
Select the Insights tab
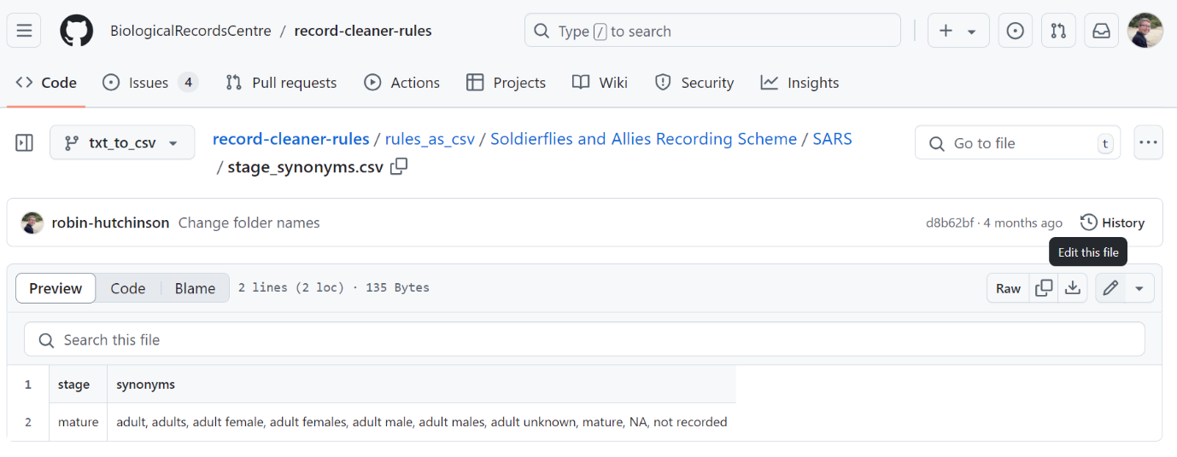(x=799, y=83)
